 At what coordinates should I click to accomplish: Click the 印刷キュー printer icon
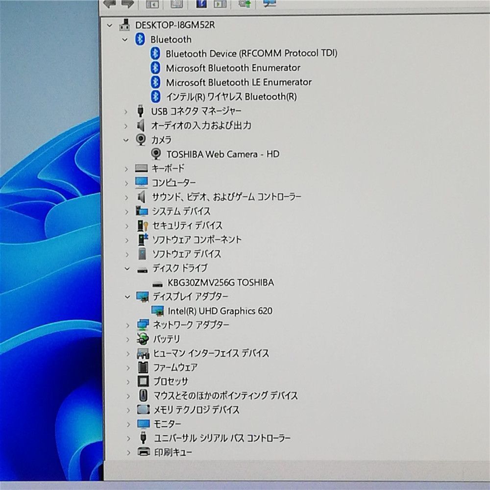click(x=144, y=452)
